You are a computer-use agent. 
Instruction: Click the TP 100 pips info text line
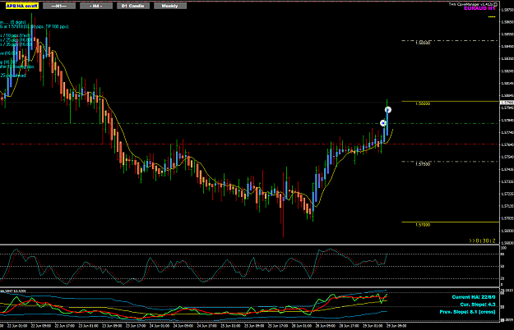pos(34,26)
